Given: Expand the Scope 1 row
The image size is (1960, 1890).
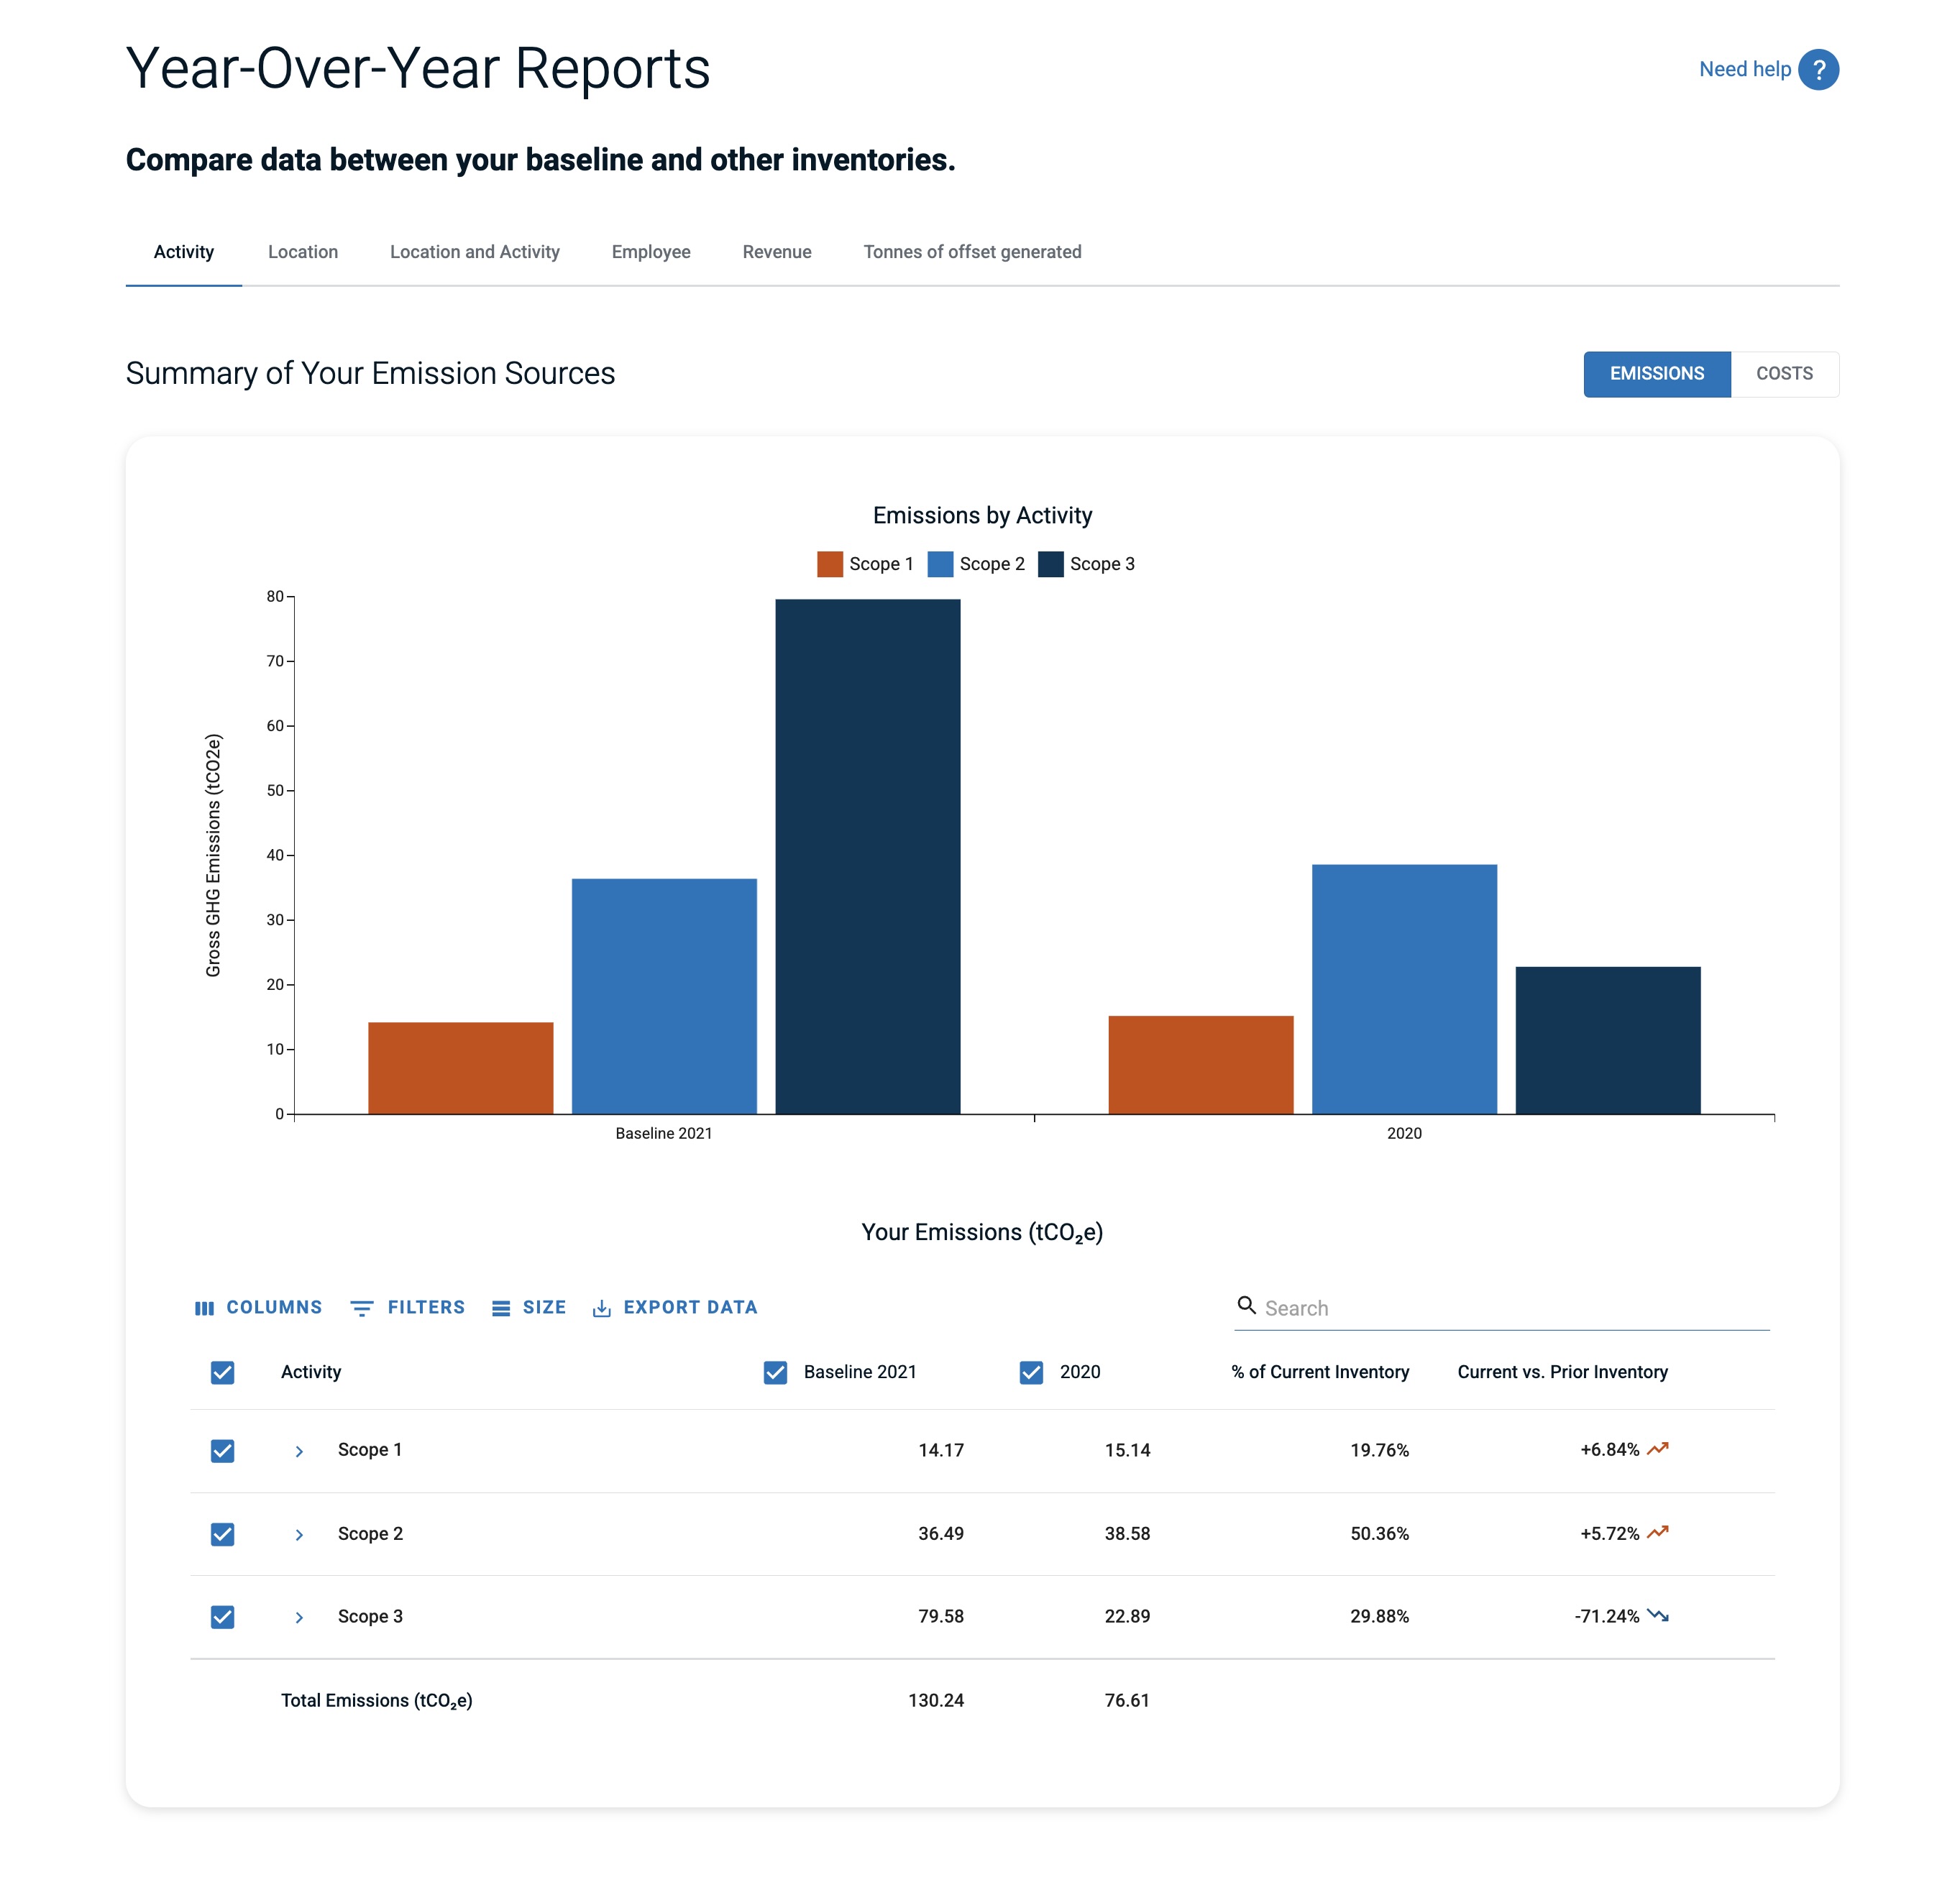Looking at the screenshot, I should (x=298, y=1450).
